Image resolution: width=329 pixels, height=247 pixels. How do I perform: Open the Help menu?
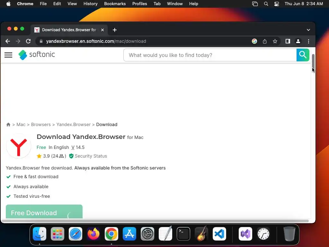pos(193,4)
